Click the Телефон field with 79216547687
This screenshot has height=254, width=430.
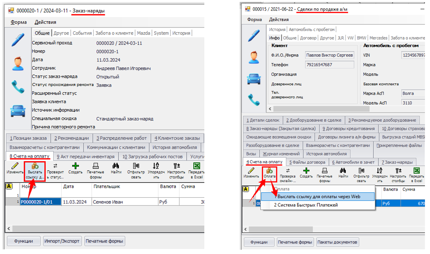click(329, 65)
